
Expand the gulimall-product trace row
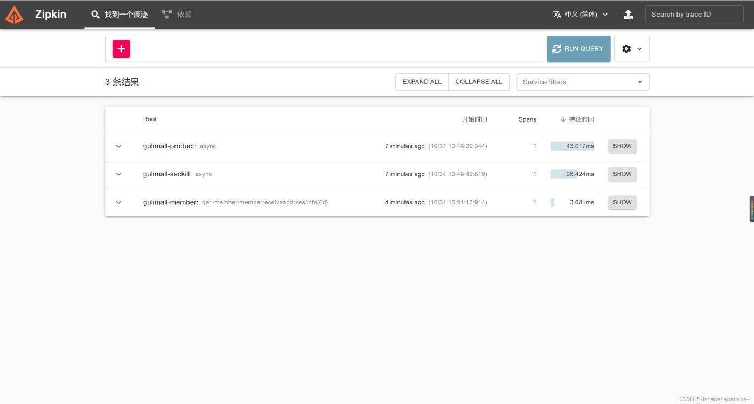pyautogui.click(x=119, y=146)
